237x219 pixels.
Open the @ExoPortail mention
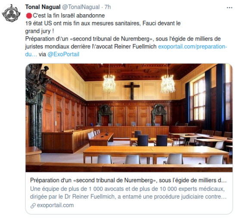point(63,54)
